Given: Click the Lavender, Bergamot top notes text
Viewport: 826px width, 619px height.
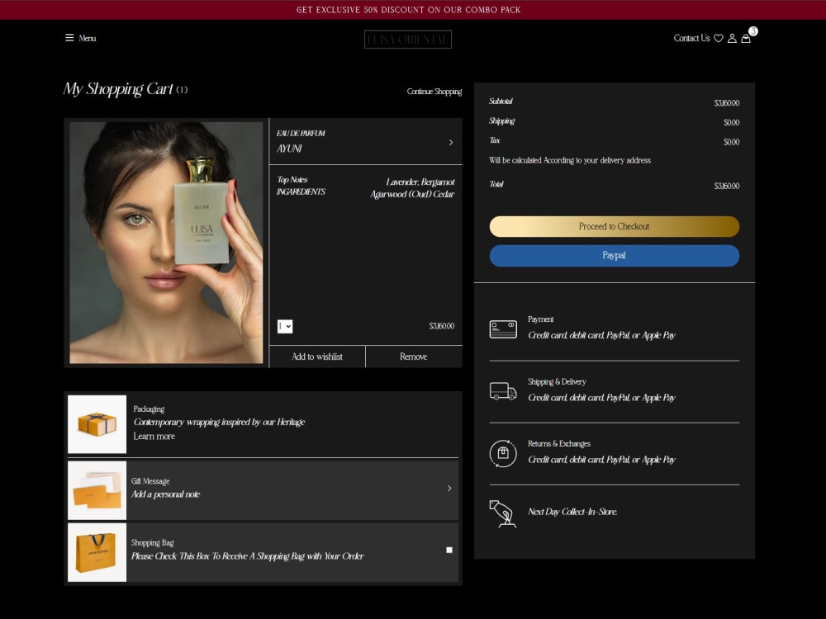Looking at the screenshot, I should coord(420,182).
